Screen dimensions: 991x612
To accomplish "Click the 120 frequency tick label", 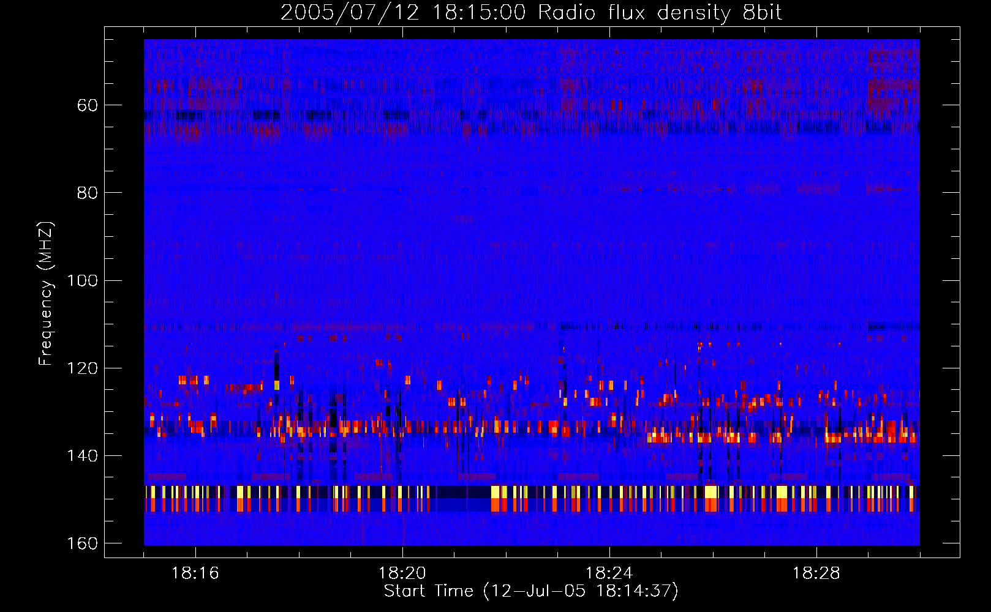I will point(82,368).
